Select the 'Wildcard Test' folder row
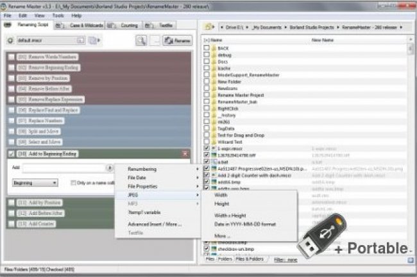Viewport: 417px width, 277px height. [x=305, y=142]
